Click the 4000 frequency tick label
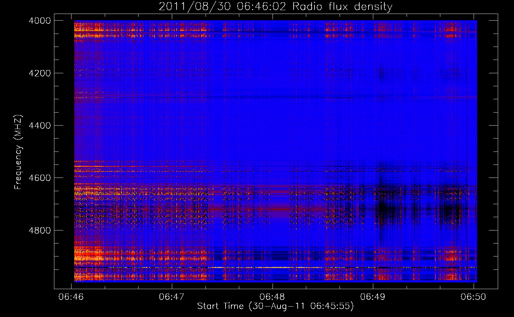 point(40,21)
